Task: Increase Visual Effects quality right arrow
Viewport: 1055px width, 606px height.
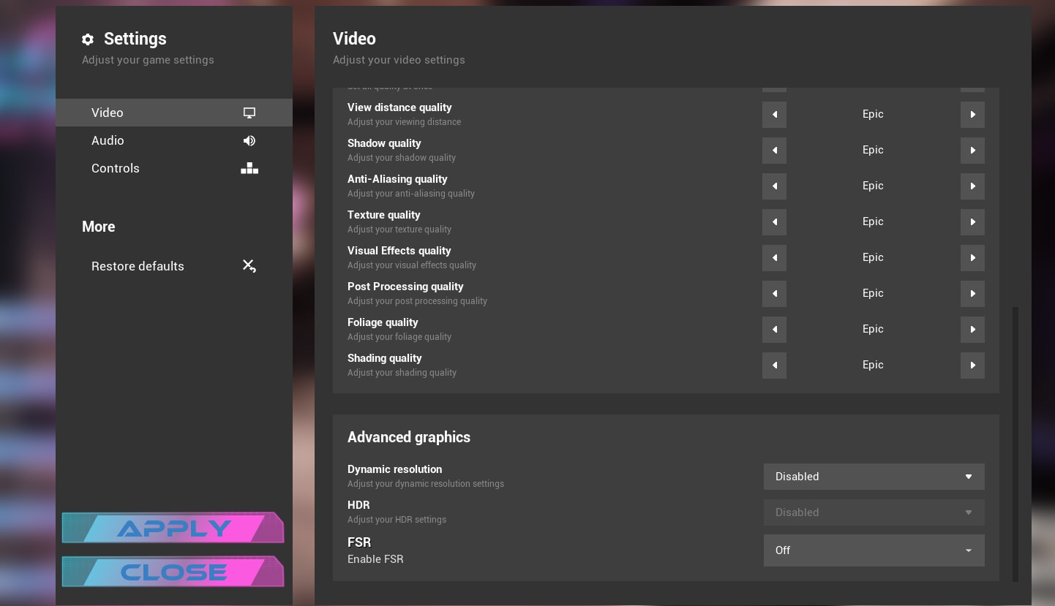Action: pyautogui.click(x=972, y=257)
